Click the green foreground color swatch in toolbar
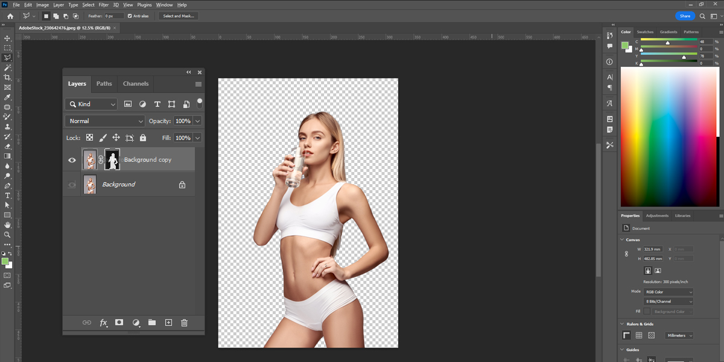 [5, 261]
